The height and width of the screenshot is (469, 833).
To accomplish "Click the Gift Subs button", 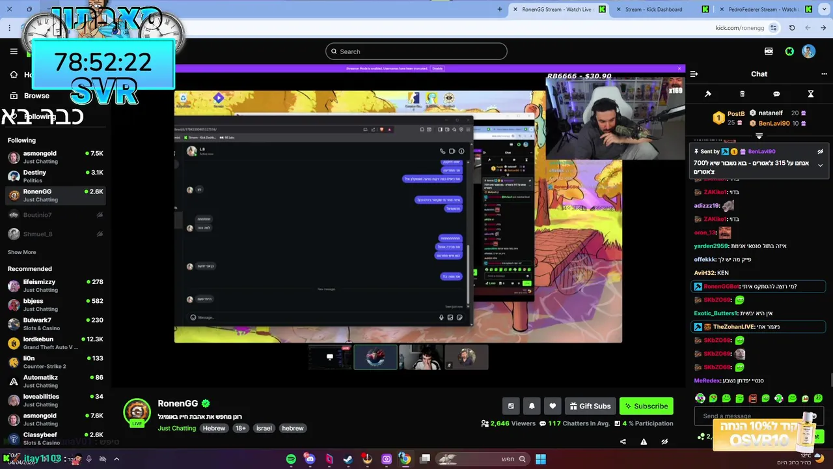I will click(x=590, y=406).
